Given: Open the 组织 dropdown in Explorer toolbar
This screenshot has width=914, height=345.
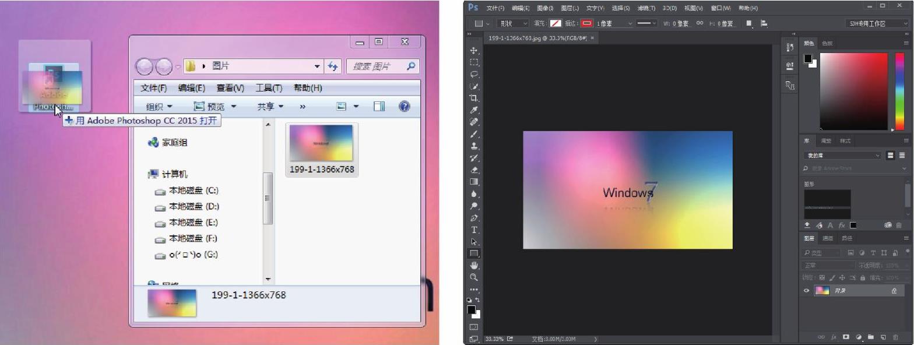Looking at the screenshot, I should [159, 107].
